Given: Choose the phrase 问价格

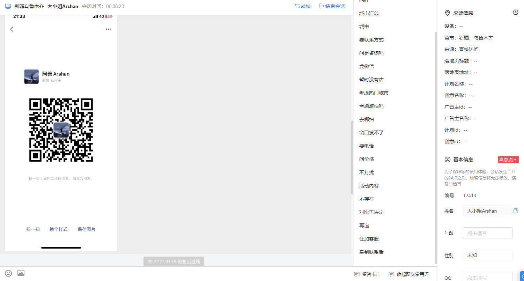Looking at the screenshot, I should 367,159.
